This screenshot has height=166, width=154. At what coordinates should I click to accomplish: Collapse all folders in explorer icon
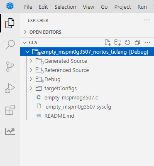(137, 42)
